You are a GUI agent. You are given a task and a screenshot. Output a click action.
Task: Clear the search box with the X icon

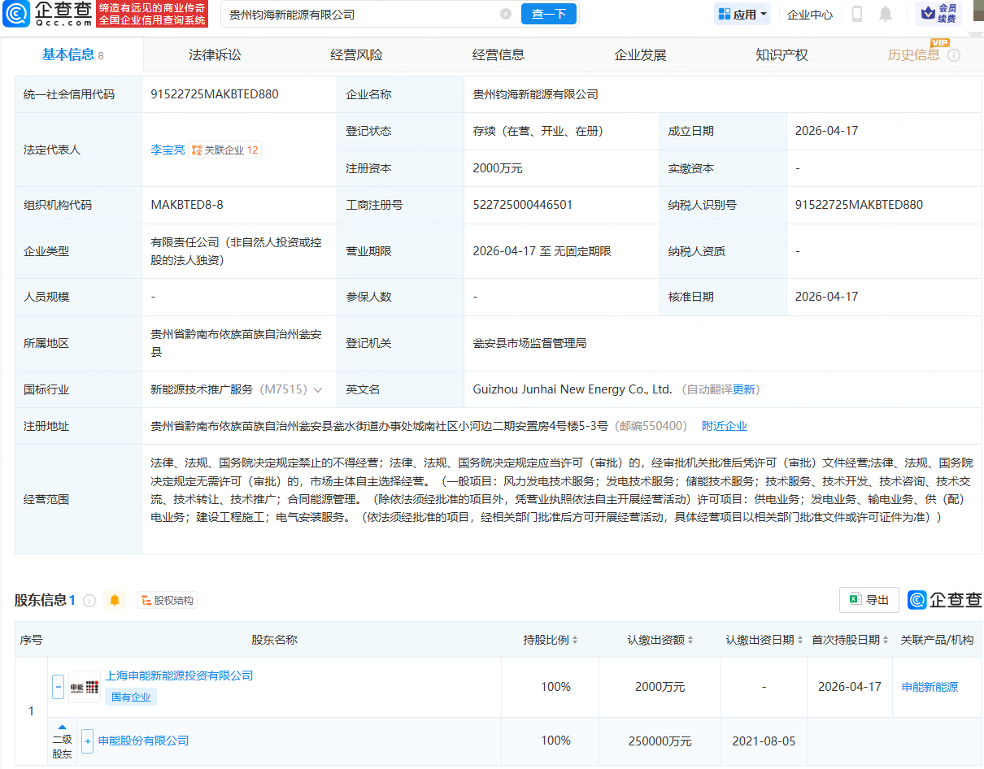pos(506,14)
